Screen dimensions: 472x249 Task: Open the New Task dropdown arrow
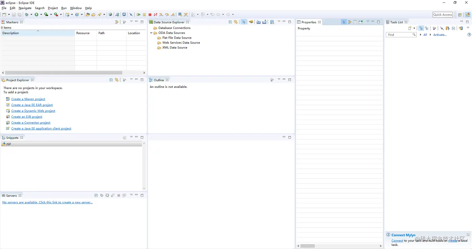(x=414, y=28)
